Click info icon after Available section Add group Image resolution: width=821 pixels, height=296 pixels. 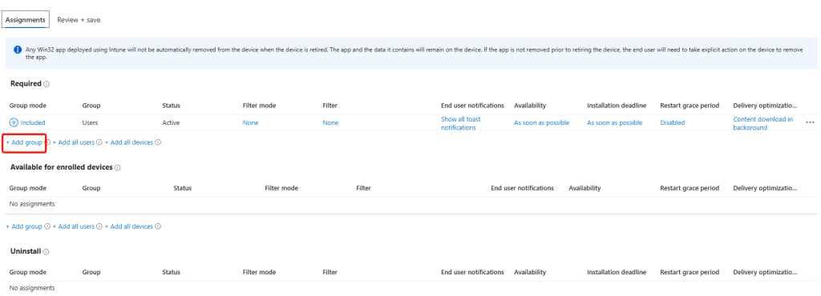pyautogui.click(x=47, y=226)
